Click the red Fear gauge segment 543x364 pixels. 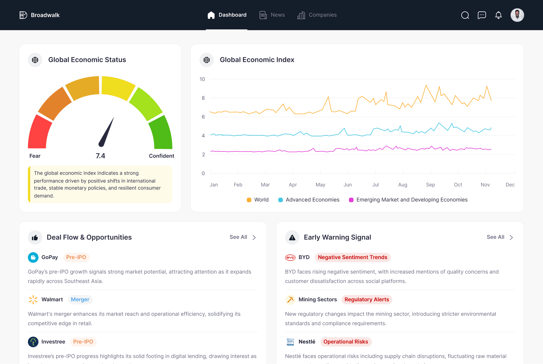point(39,133)
